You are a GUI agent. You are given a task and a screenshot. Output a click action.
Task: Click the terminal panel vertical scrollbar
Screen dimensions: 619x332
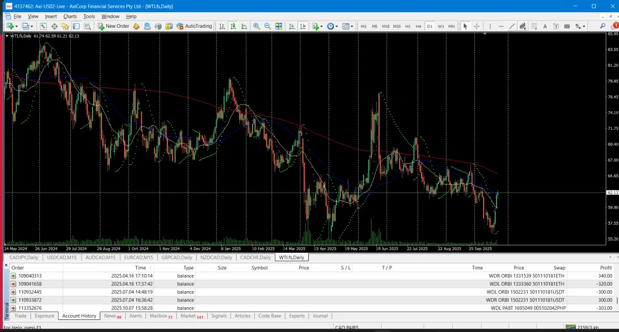[617, 300]
